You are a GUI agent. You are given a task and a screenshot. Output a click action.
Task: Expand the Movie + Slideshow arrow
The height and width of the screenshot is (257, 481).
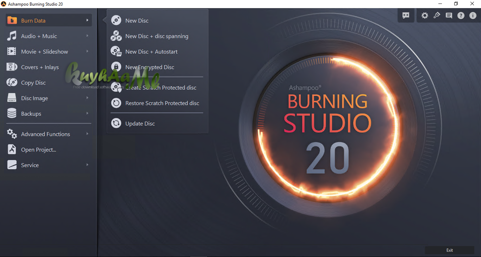pyautogui.click(x=87, y=51)
